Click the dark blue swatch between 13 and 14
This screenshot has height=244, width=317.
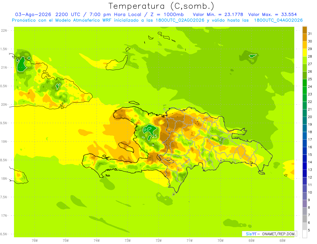[x=305, y=166]
